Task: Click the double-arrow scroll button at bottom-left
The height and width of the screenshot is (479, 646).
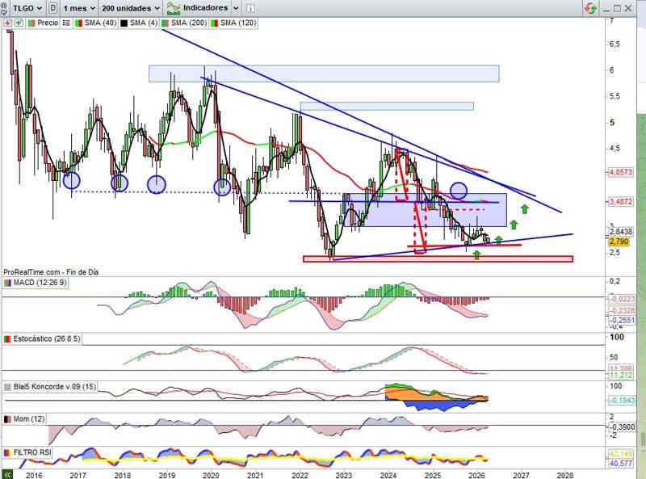Action: pos(7,475)
